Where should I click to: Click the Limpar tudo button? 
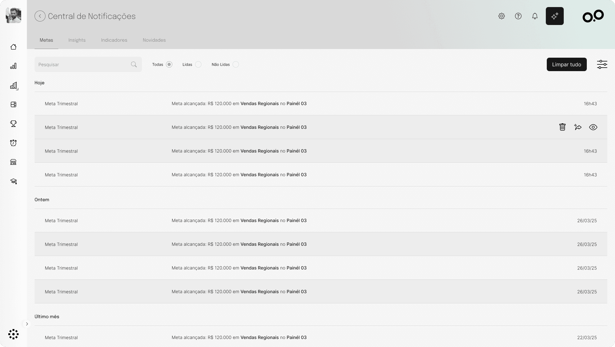click(567, 64)
